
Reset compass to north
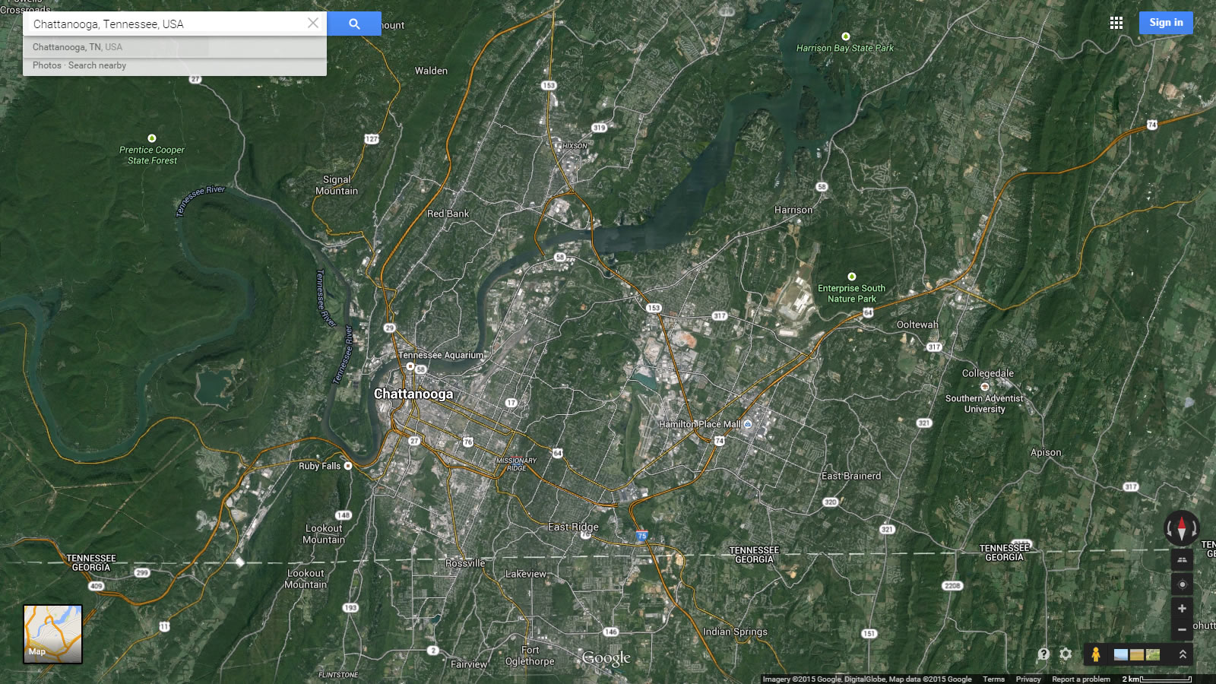pos(1181,527)
